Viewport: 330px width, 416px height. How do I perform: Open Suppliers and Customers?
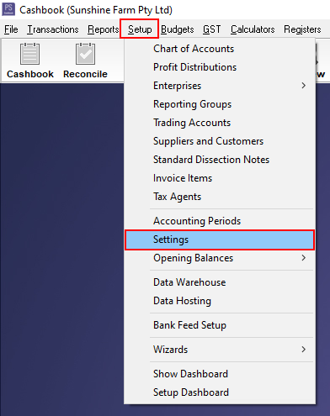click(220, 141)
